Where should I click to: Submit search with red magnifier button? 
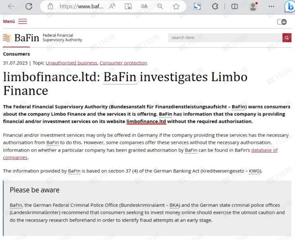pyautogui.click(x=287, y=38)
